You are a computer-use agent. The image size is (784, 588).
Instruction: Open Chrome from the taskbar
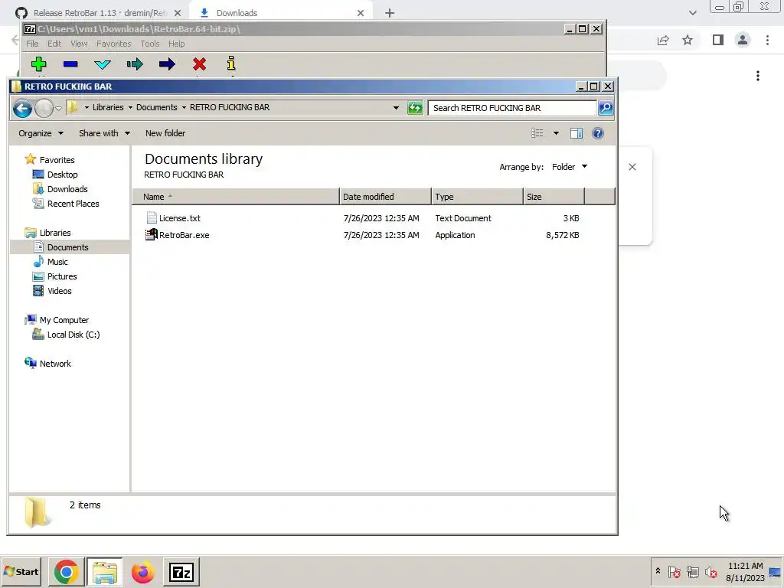coord(66,572)
